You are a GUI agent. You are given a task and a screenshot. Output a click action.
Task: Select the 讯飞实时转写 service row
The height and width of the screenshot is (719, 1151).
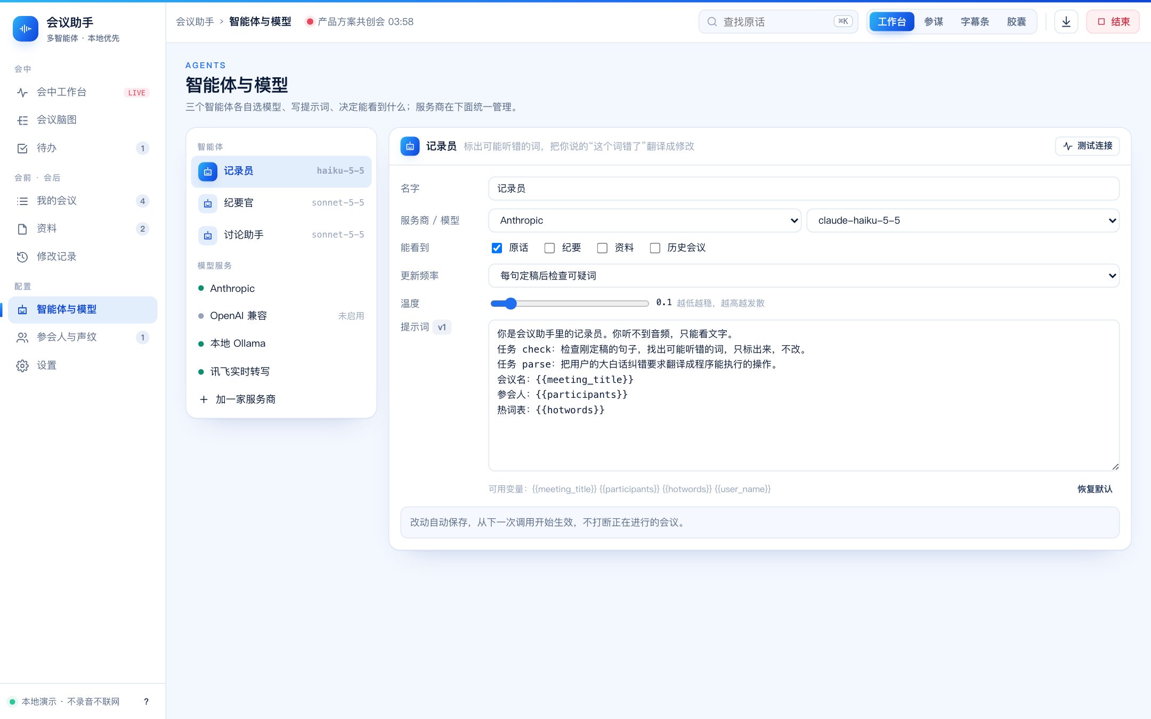(281, 372)
